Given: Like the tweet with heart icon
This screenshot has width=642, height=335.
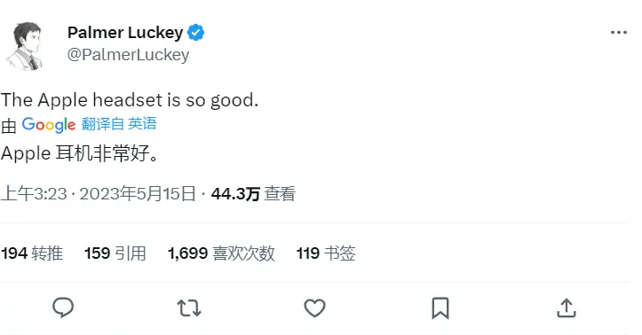Looking at the screenshot, I should [x=314, y=308].
